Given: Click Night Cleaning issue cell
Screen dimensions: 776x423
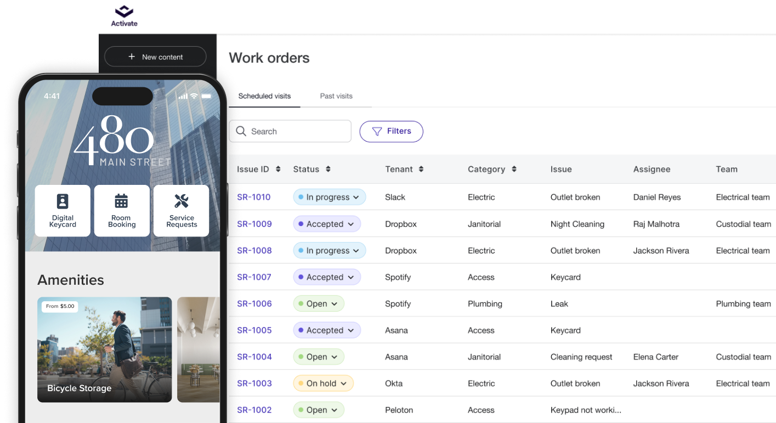Looking at the screenshot, I should pos(577,224).
